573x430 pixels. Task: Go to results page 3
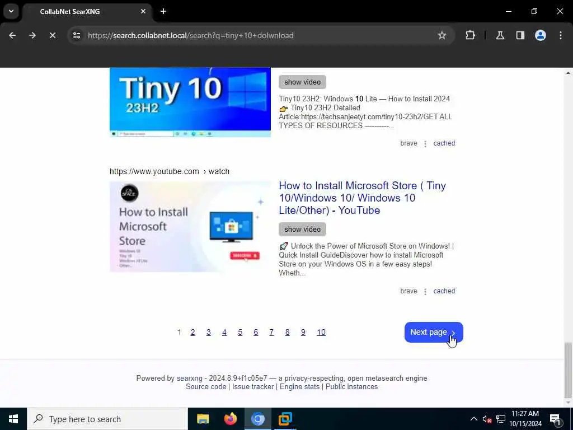(x=208, y=333)
